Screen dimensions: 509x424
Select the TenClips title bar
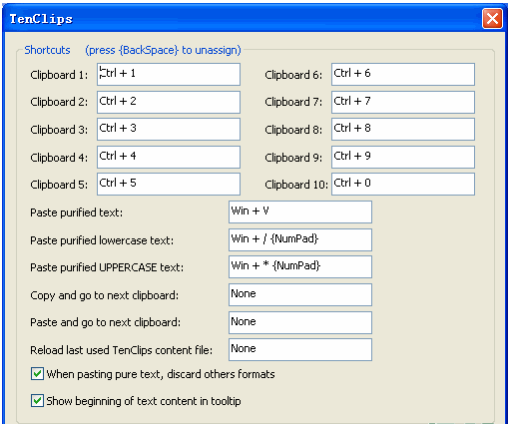point(242,19)
